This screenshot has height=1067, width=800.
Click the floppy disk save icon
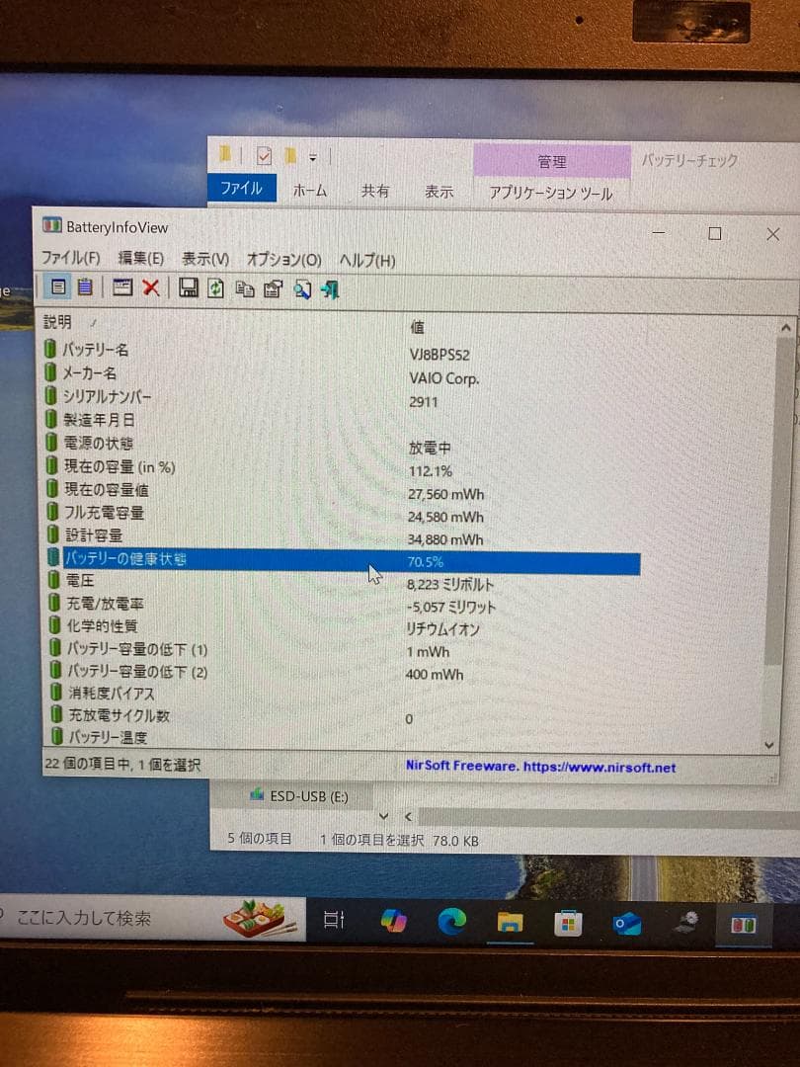[x=189, y=288]
